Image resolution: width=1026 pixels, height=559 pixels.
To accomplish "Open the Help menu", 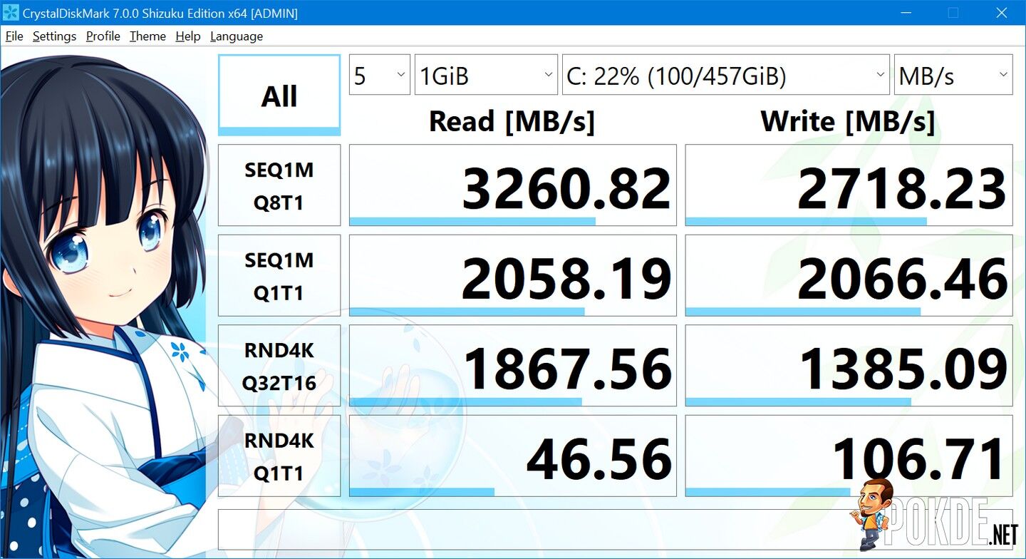I will point(188,36).
